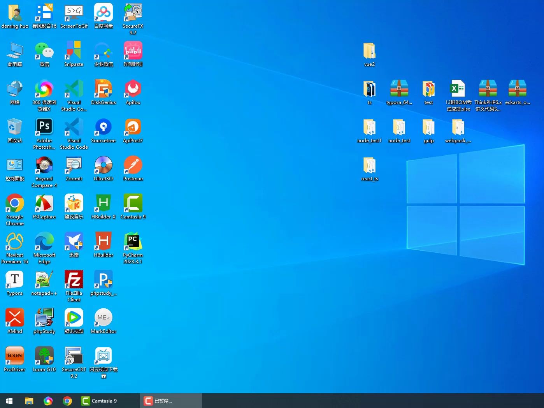This screenshot has width=544, height=408.
Task: Open the 闪豆视频下载器 shortcut
Action: (x=104, y=363)
